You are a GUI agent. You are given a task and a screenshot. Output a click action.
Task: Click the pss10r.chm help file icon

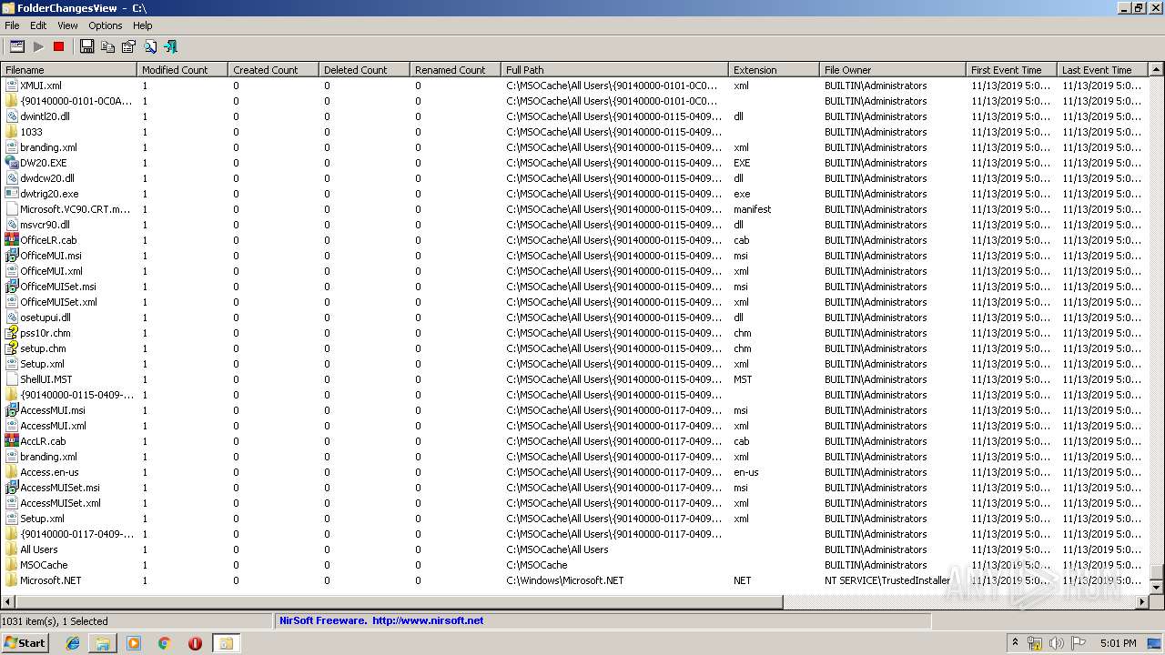tap(12, 333)
